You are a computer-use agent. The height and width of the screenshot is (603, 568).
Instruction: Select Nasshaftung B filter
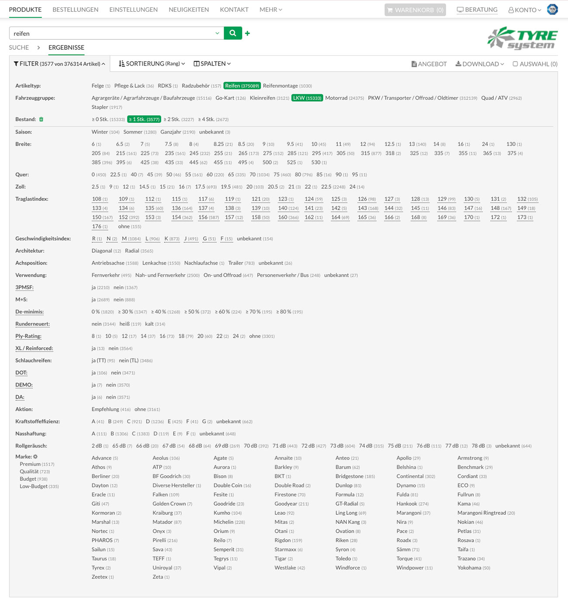(119, 434)
